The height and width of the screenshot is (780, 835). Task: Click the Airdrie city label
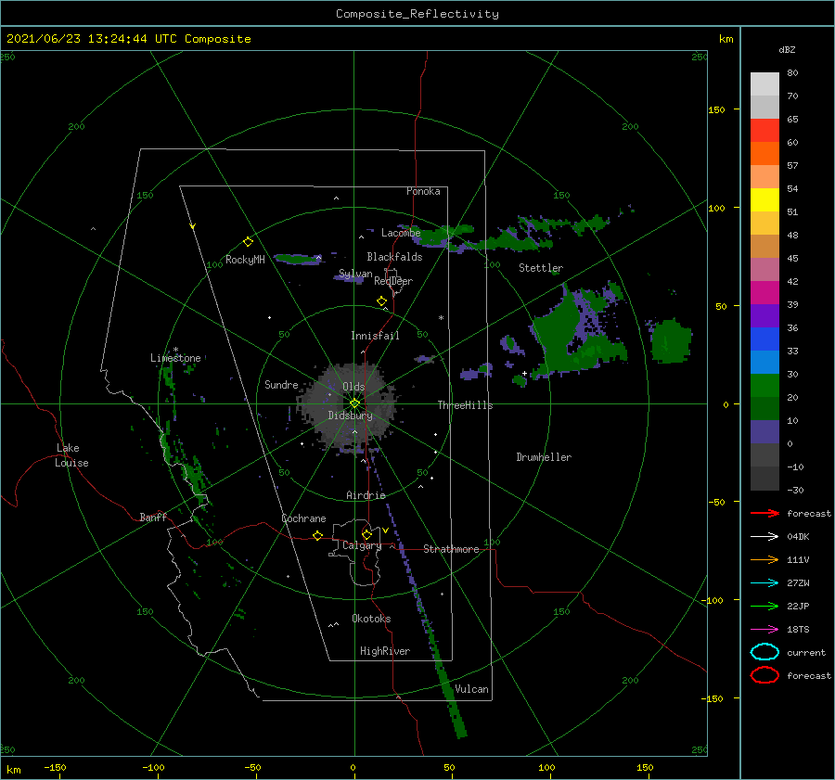click(366, 495)
